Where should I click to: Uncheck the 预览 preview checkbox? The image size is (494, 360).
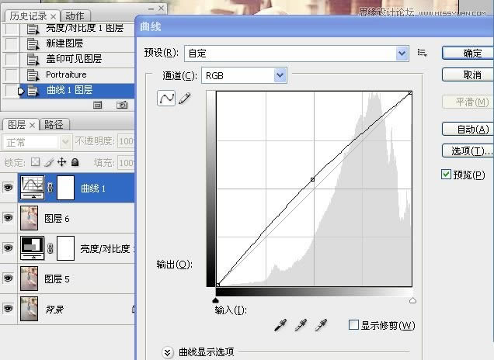tap(446, 174)
